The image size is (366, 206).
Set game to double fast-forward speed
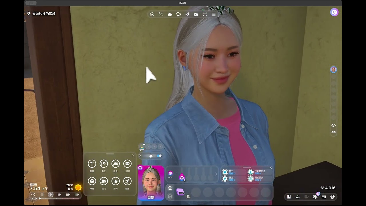(x=59, y=195)
